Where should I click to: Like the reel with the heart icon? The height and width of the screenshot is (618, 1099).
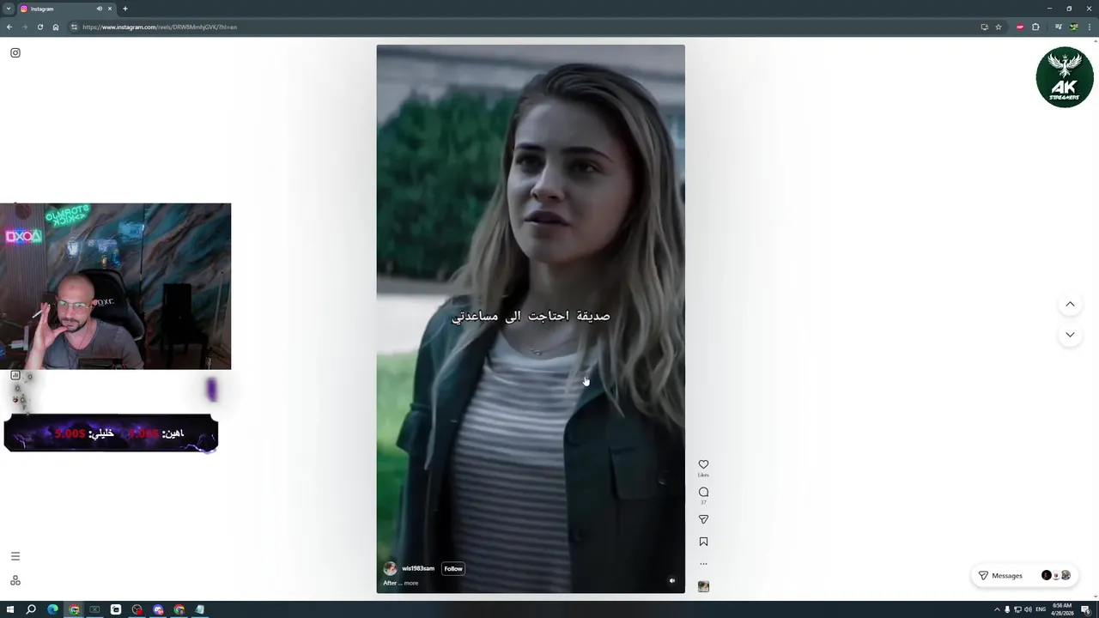coord(703,464)
